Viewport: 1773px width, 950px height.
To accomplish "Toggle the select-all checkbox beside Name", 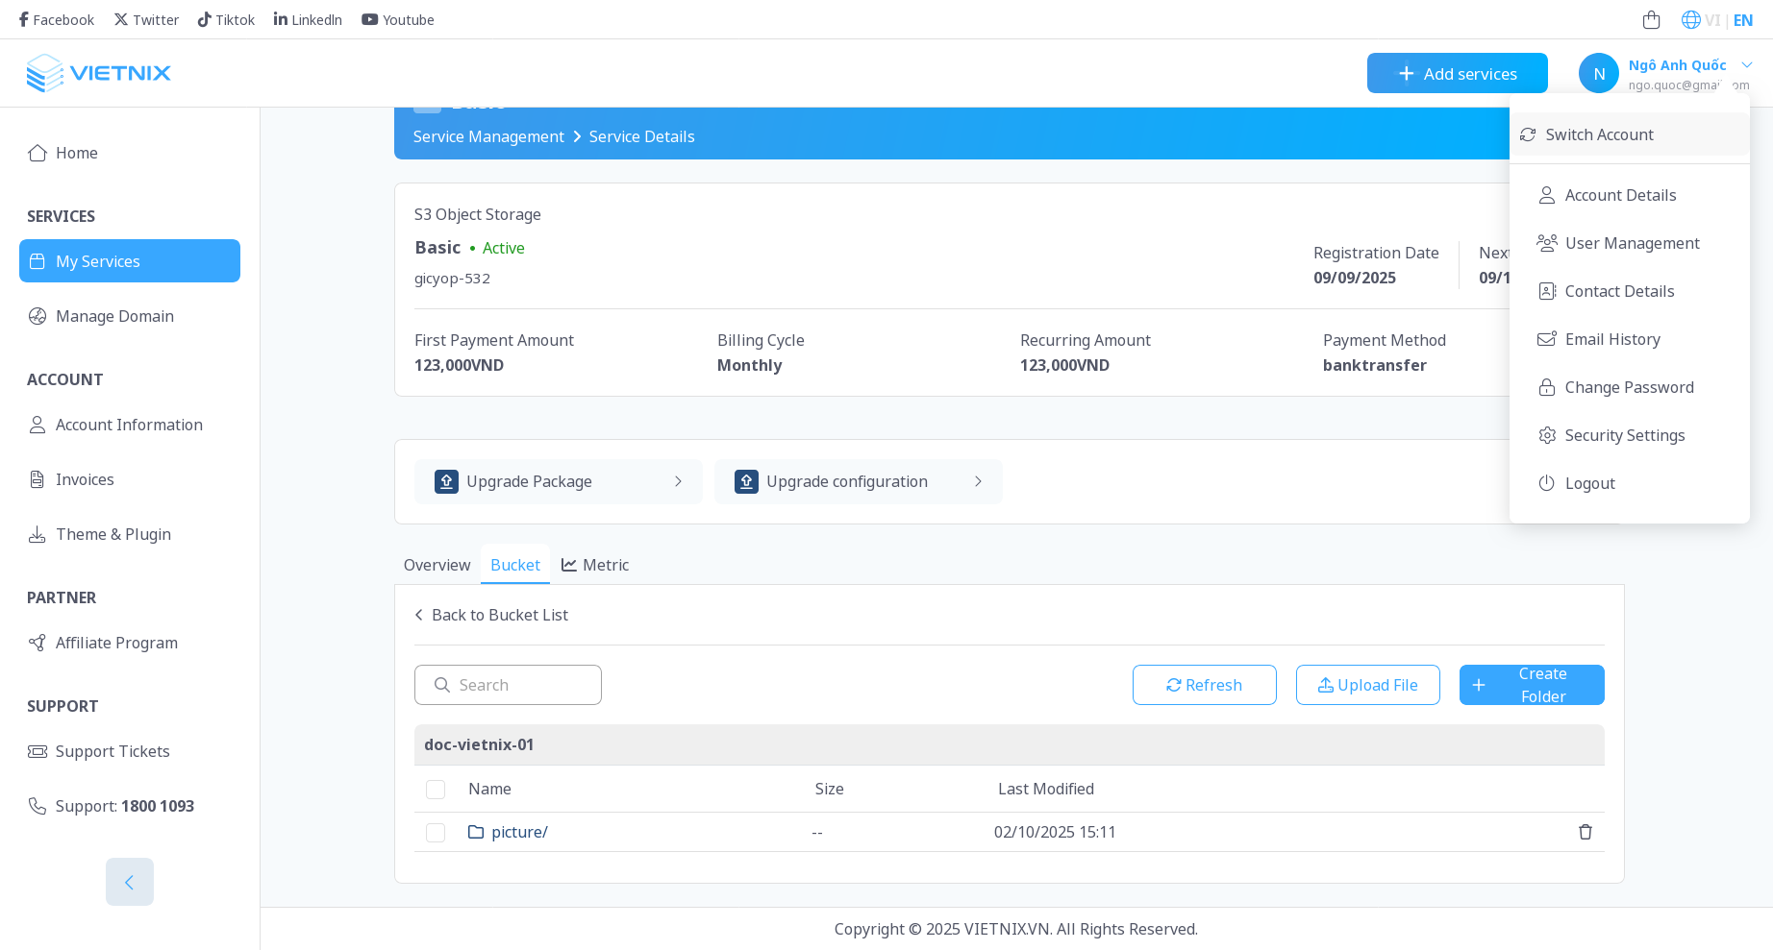I will coord(436,790).
